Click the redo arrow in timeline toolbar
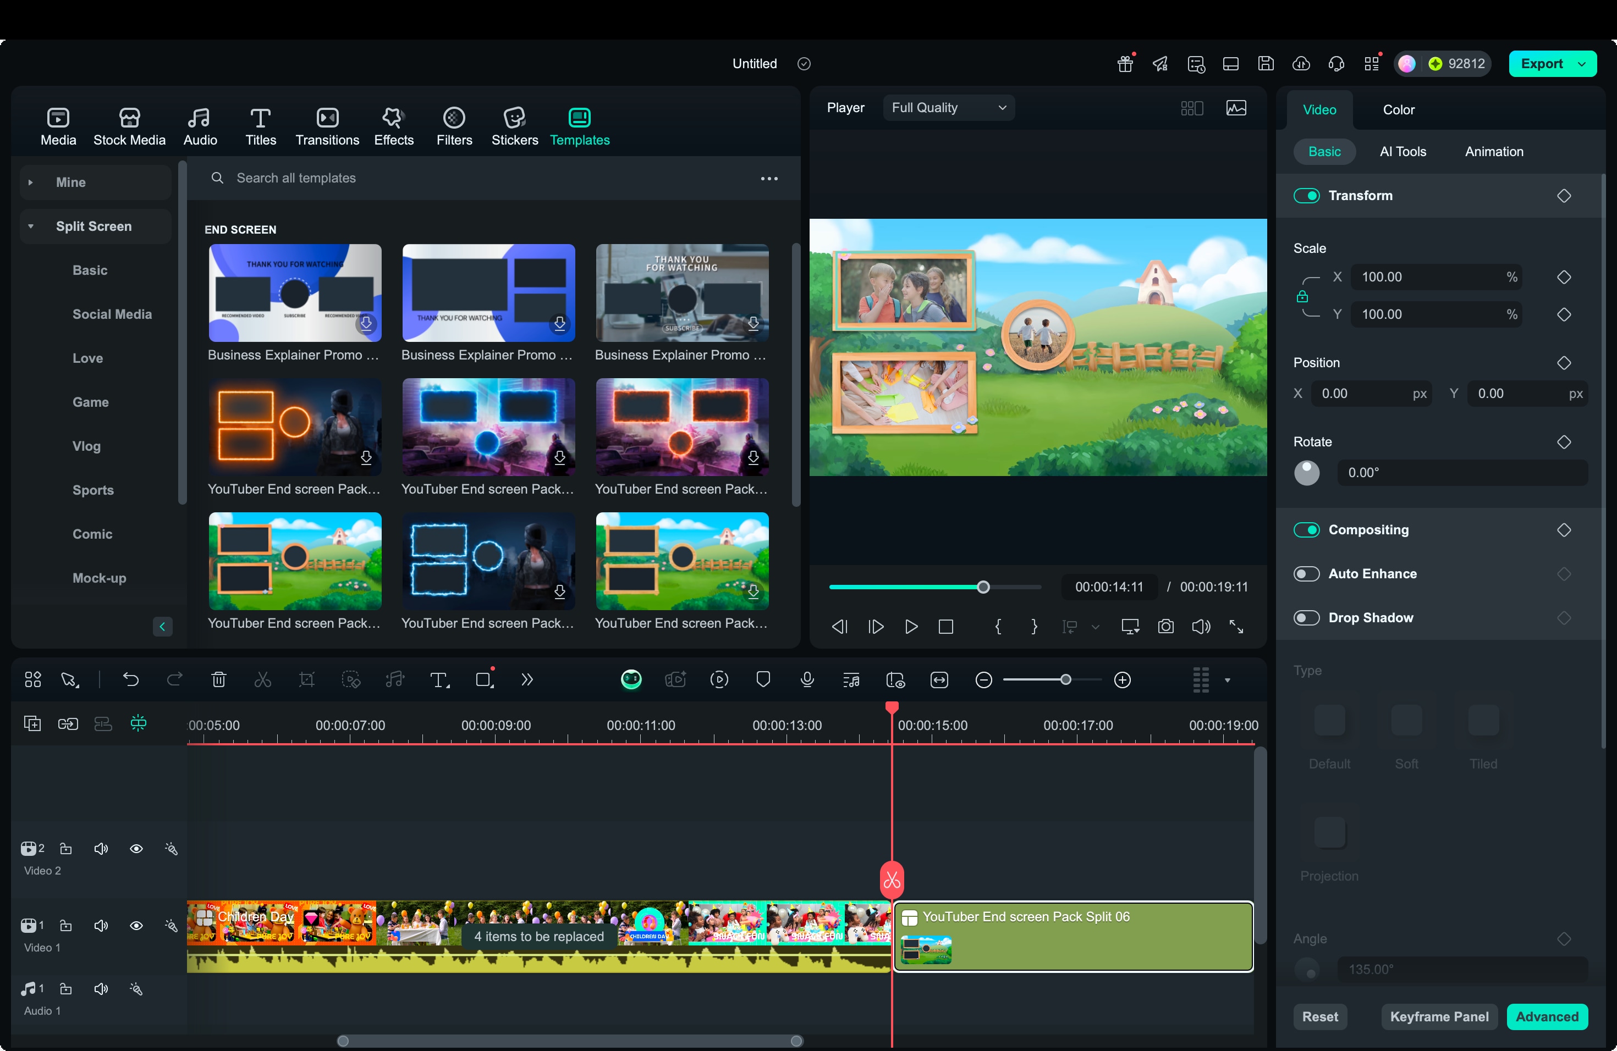 pyautogui.click(x=174, y=679)
